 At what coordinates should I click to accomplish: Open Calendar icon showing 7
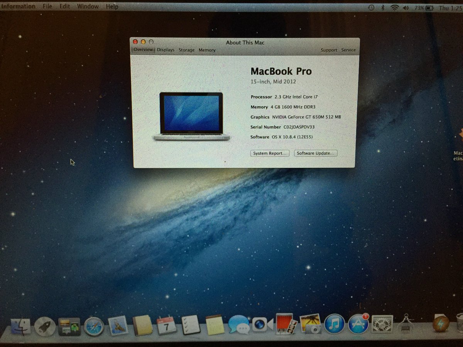coord(167,326)
